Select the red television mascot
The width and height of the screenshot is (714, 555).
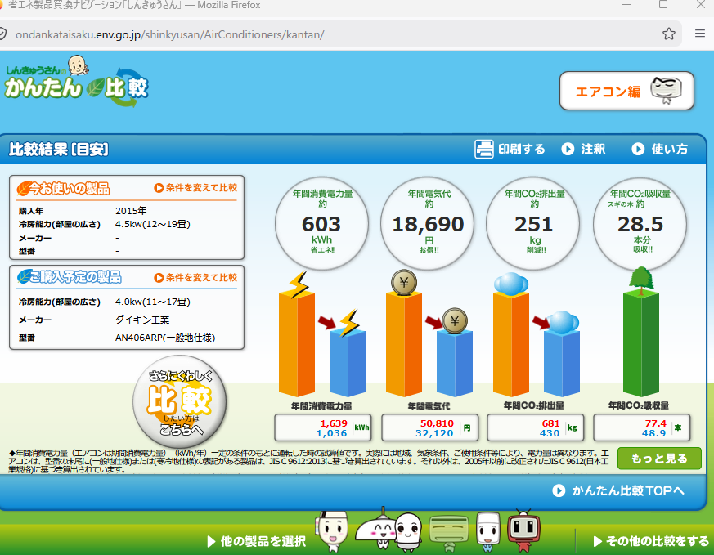(523, 530)
